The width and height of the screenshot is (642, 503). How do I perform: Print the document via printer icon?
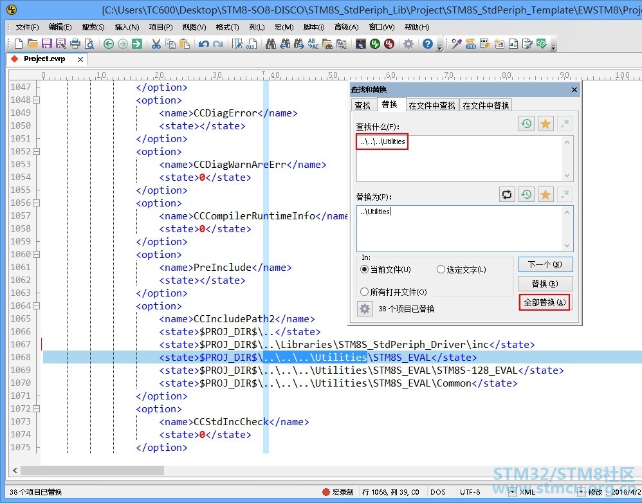(75, 44)
